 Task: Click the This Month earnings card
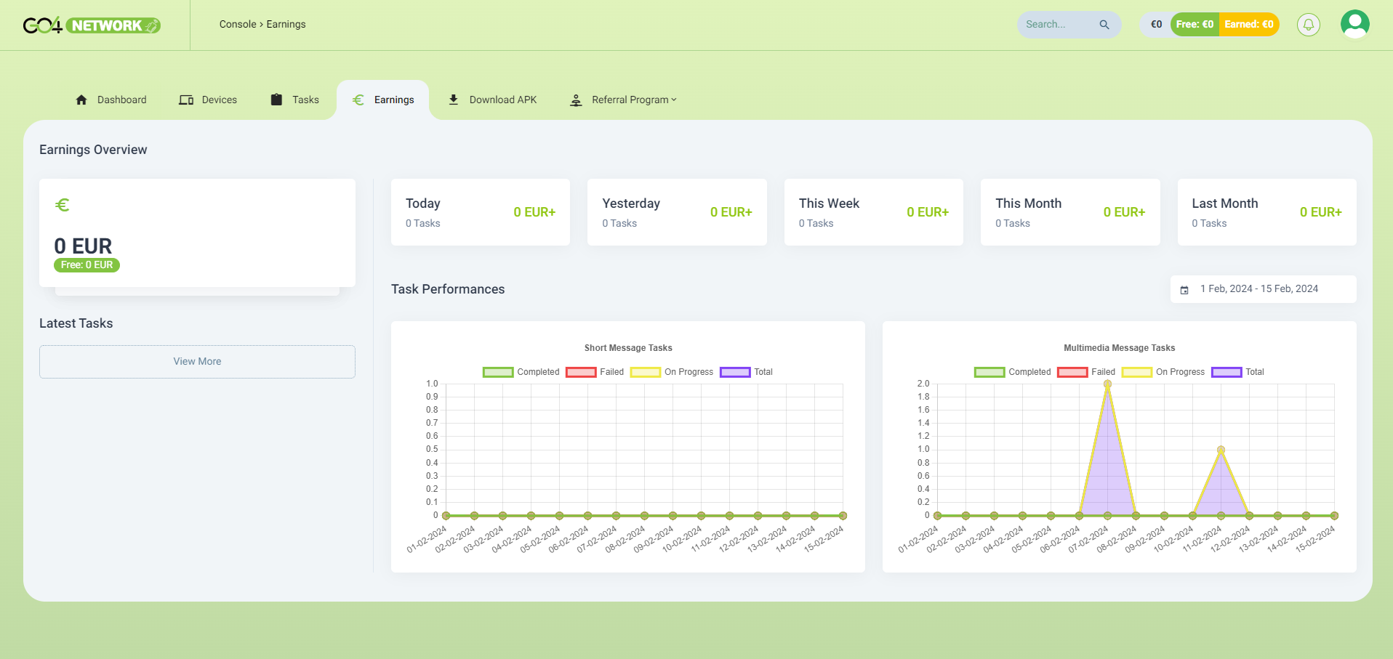click(1070, 212)
